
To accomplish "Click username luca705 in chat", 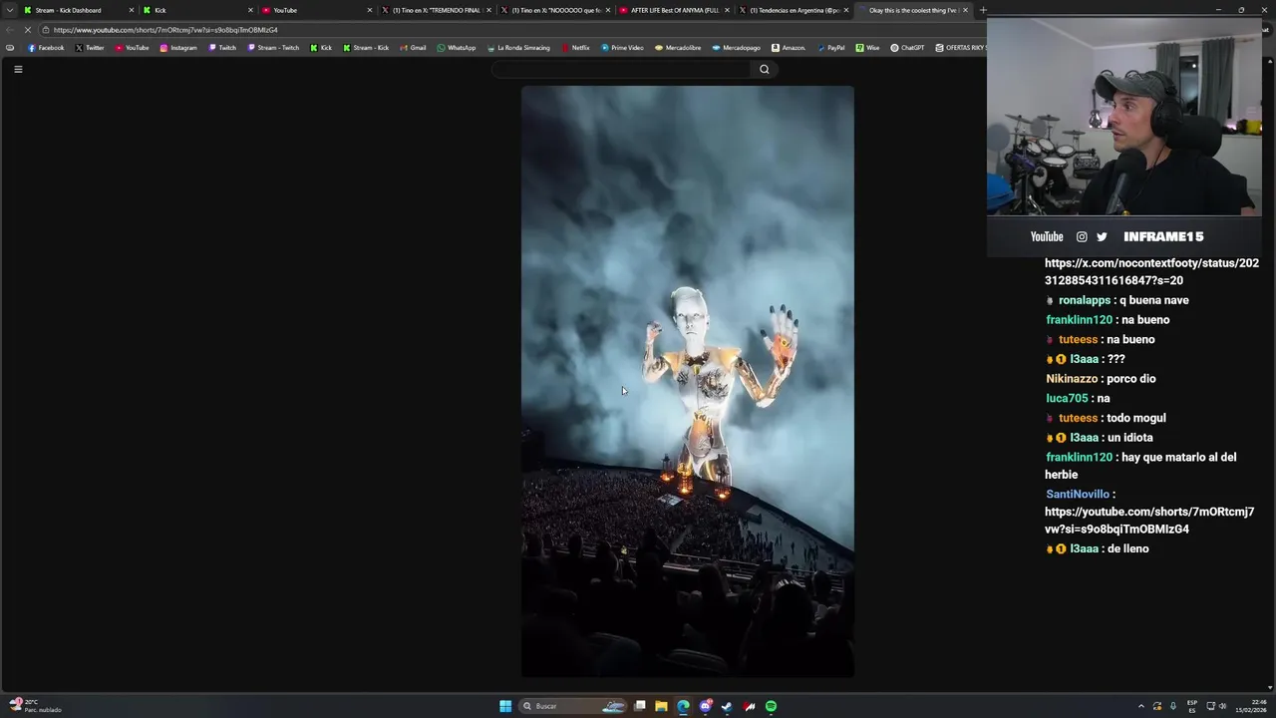I will click(x=1067, y=398).
